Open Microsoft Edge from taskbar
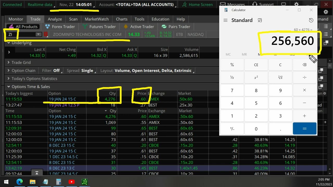Screen dimensions: 333x187 [x=20, y=182]
